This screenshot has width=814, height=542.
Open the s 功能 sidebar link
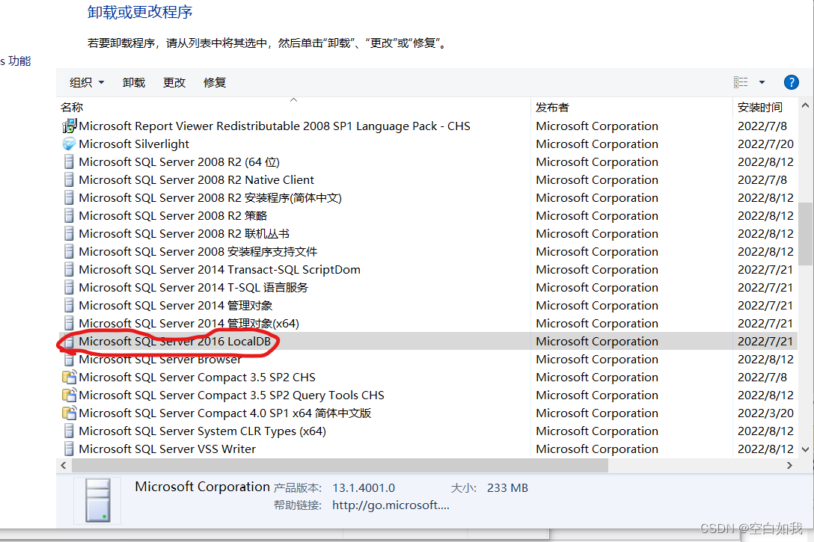(16, 61)
